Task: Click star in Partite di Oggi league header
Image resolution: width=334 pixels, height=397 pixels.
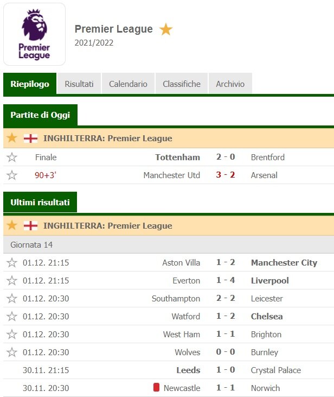Action: [x=12, y=138]
